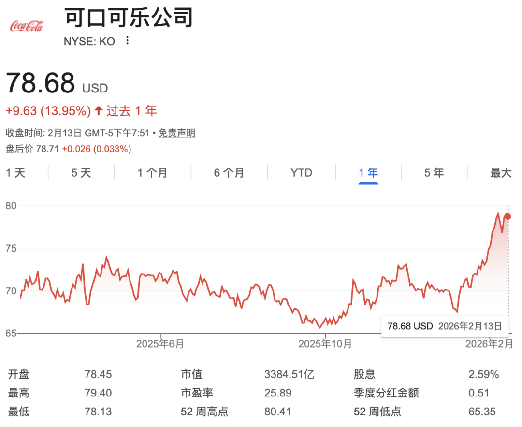The height and width of the screenshot is (427, 522).
Task: Open the 6个月 chart range
Action: click(x=229, y=172)
